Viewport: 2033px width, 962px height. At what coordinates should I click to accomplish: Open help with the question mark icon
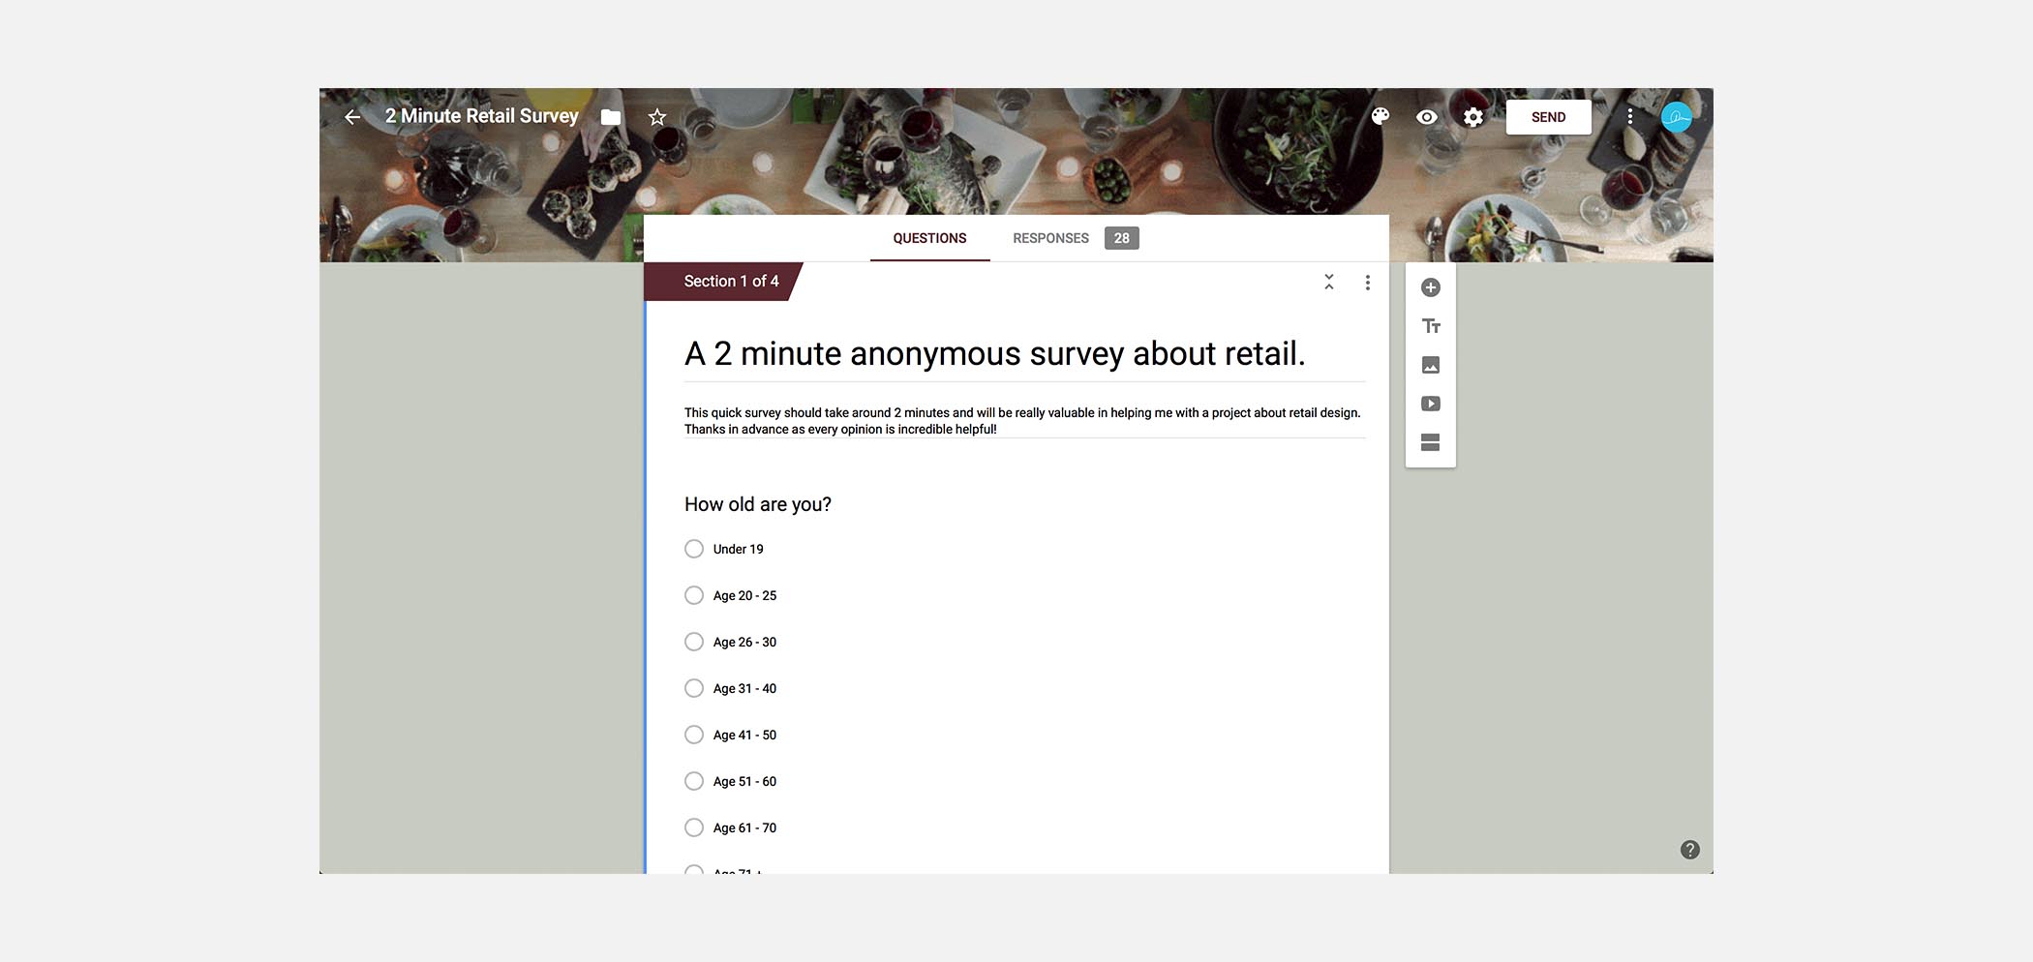[1690, 850]
